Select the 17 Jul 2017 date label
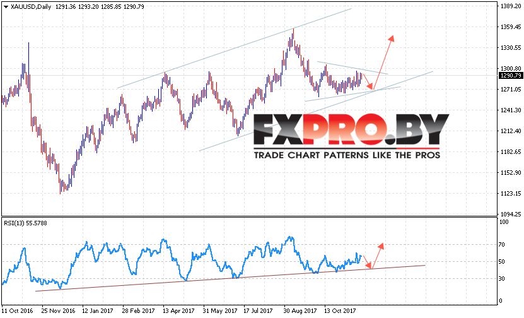Screen dimensions: 524x318 (x=260, y=311)
